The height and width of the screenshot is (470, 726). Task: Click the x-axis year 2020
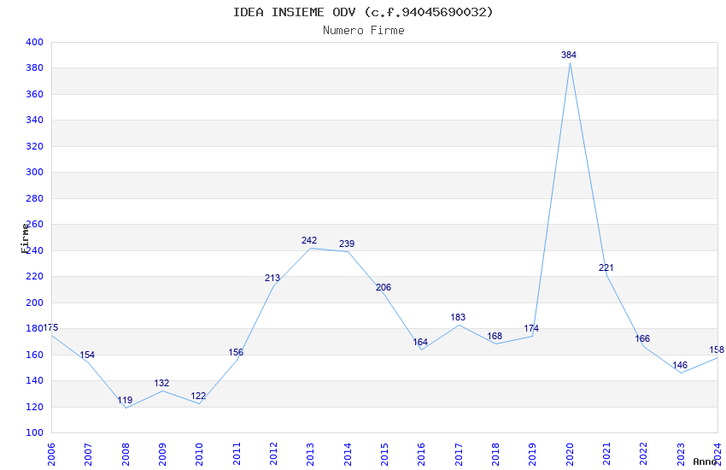tap(570, 454)
